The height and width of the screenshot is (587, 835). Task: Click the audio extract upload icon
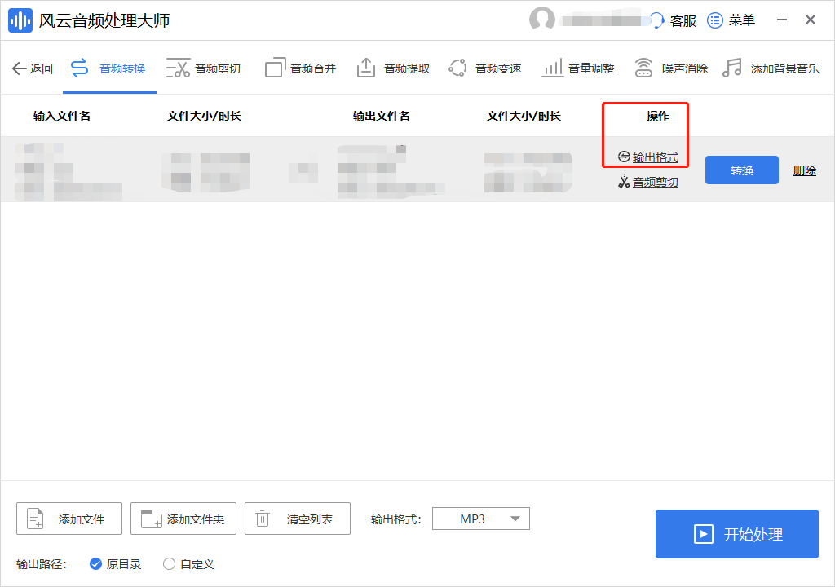(366, 68)
